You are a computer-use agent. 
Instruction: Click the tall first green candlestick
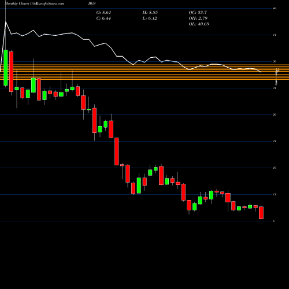click(6, 68)
